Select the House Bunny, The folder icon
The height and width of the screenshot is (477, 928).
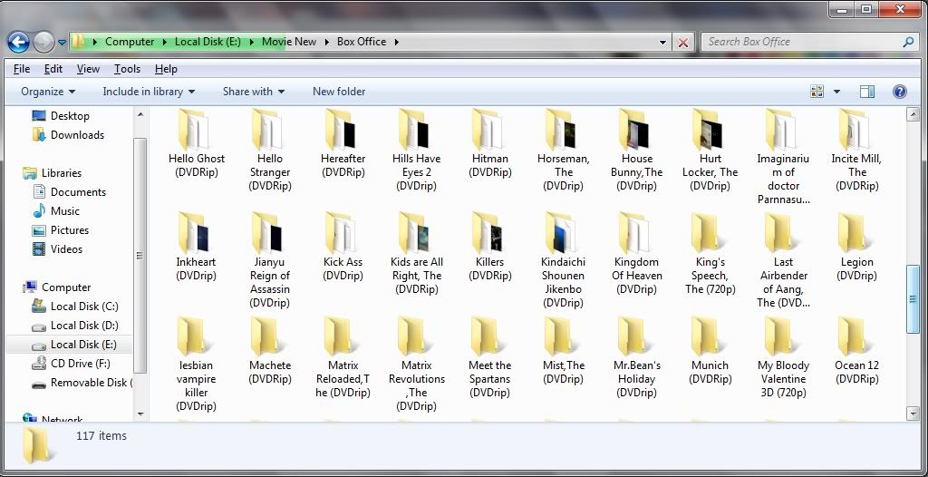click(x=635, y=129)
